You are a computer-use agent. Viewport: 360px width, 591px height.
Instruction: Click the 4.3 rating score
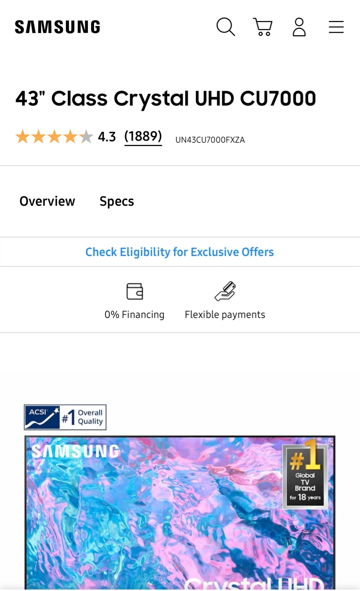point(107,137)
